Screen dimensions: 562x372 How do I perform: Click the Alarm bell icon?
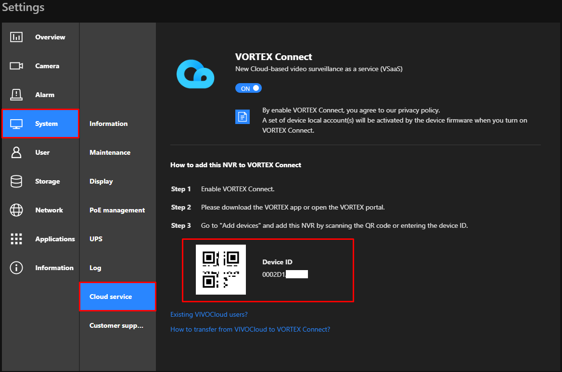(x=16, y=95)
